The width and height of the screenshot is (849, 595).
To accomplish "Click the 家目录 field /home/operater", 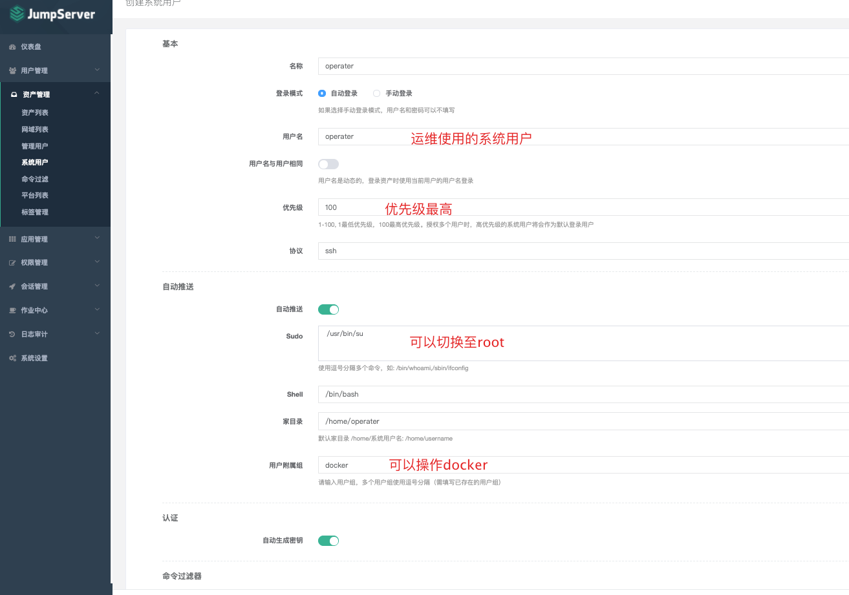I will coord(583,421).
